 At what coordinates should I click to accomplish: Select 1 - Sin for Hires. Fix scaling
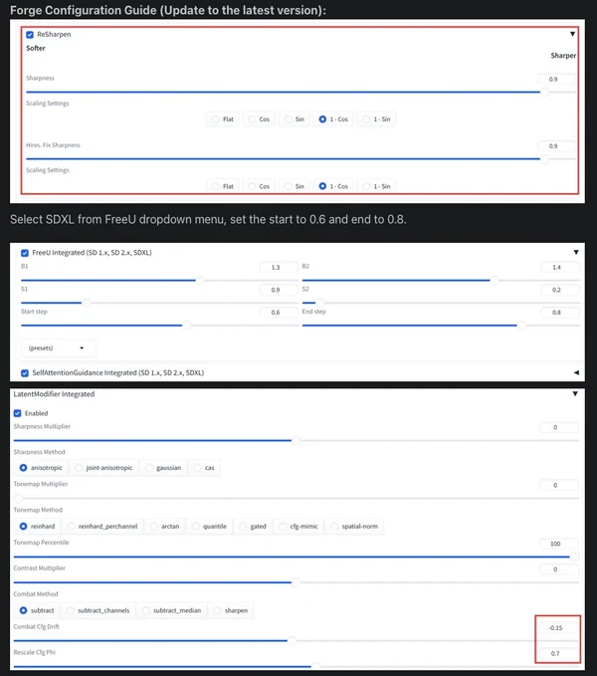(x=377, y=186)
